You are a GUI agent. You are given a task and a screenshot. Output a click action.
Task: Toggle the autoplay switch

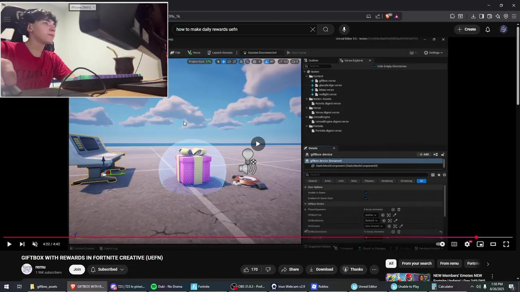[440, 244]
